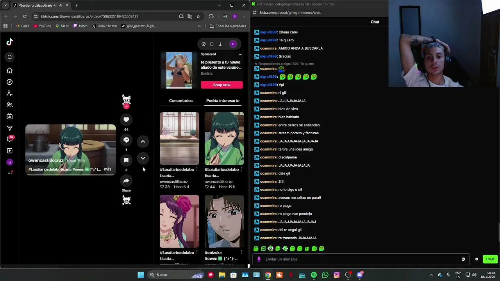Save video with the bookmark icon

[126, 160]
